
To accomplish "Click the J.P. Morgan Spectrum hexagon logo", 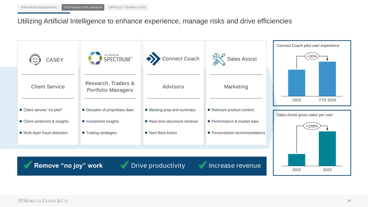I will click(x=95, y=58).
